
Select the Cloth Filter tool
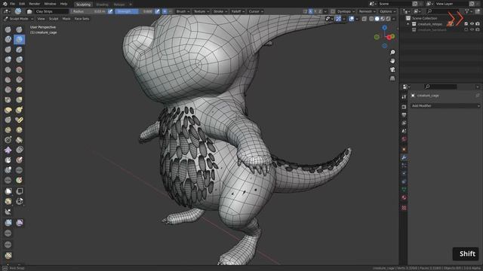click(x=19, y=223)
